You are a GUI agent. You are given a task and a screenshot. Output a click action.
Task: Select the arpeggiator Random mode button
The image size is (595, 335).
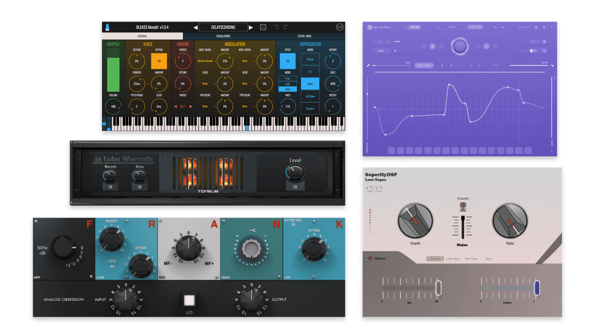tap(310, 108)
